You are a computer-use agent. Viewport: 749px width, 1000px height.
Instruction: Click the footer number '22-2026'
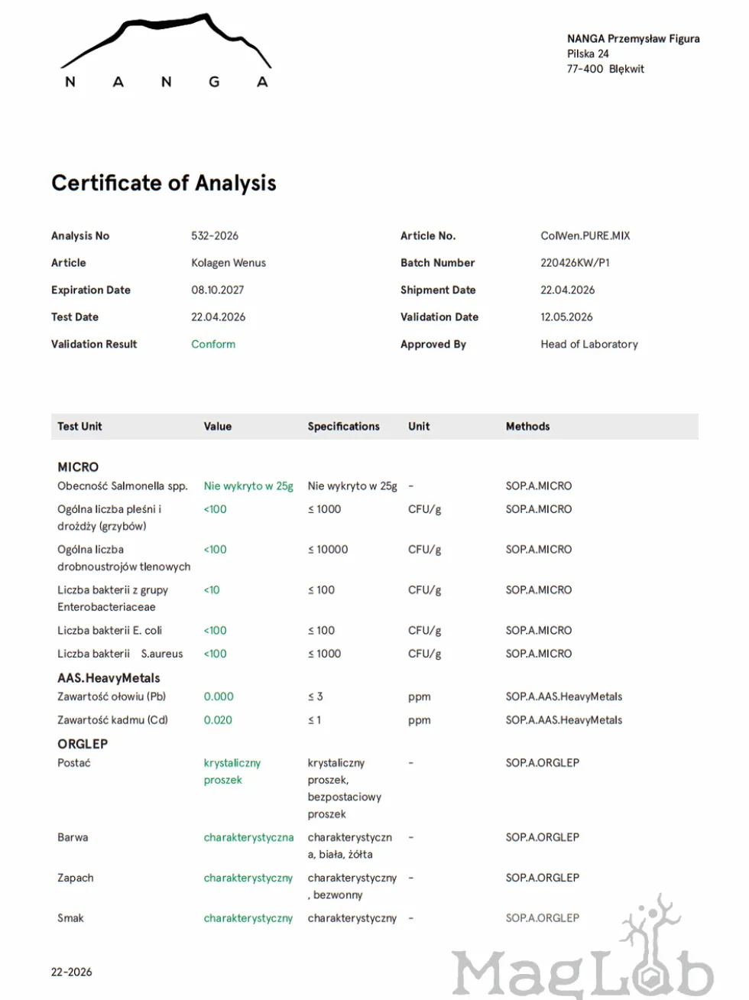coord(72,972)
